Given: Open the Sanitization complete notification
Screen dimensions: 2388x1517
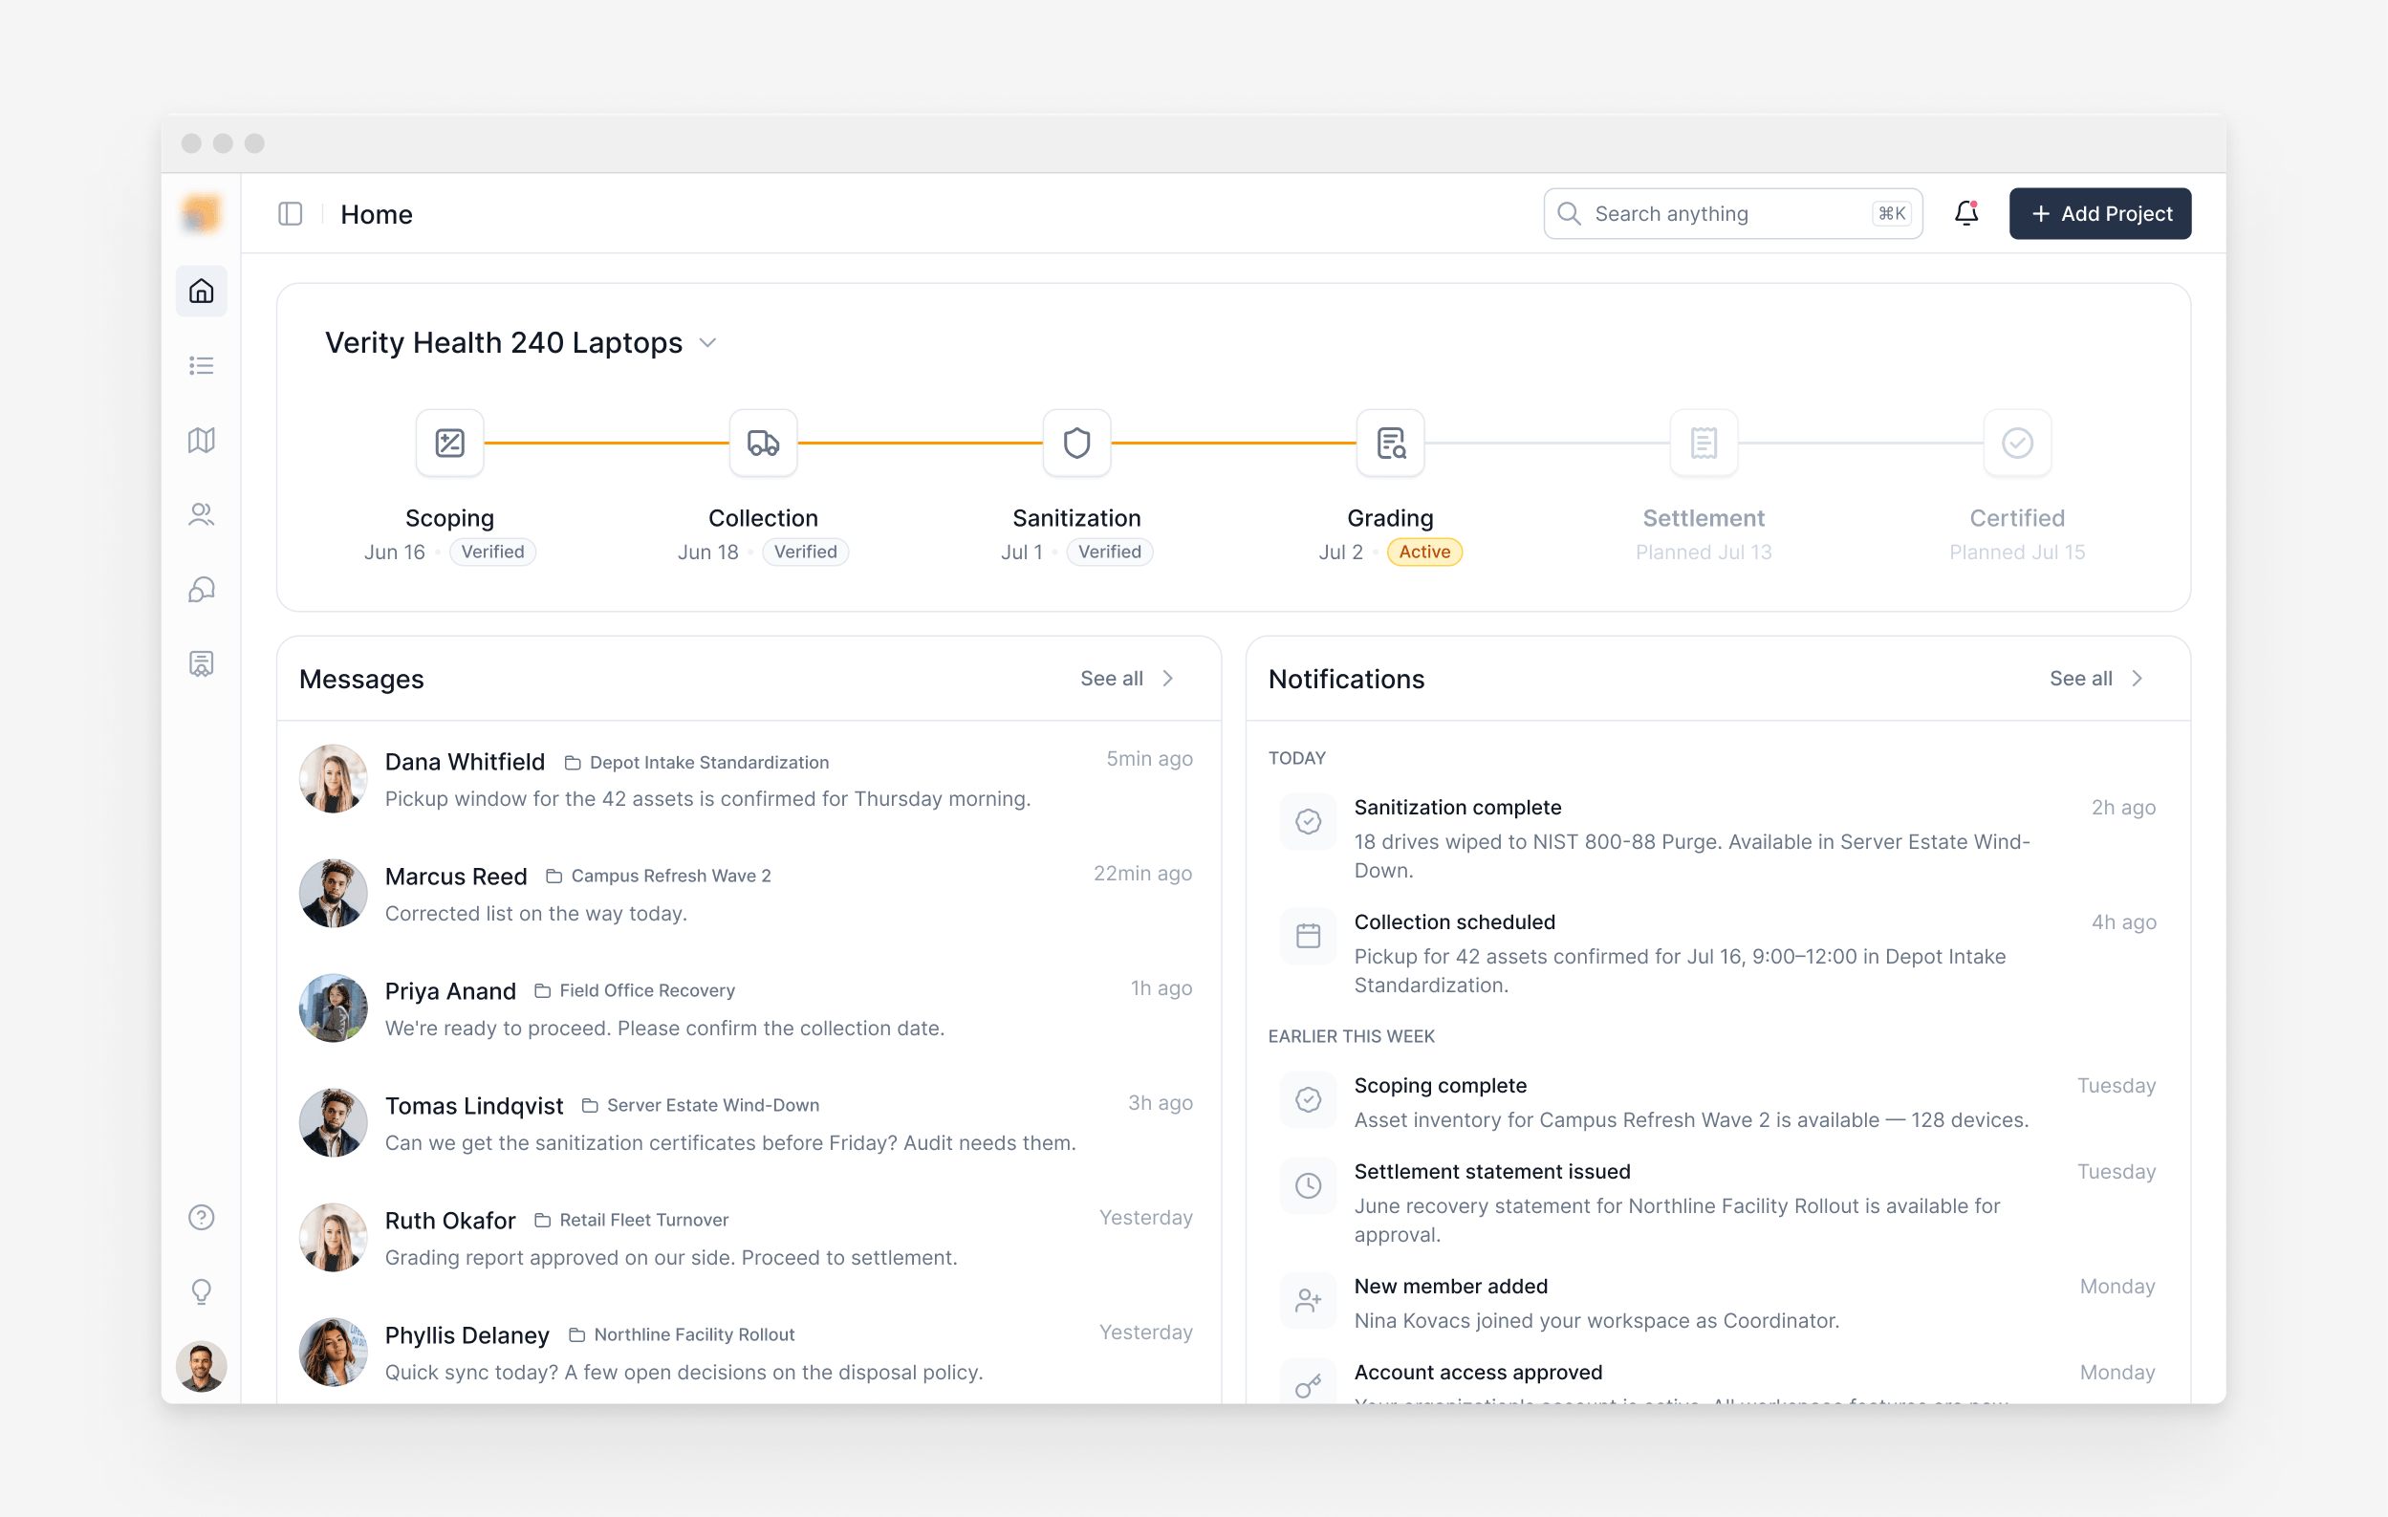Looking at the screenshot, I should coord(1718,837).
